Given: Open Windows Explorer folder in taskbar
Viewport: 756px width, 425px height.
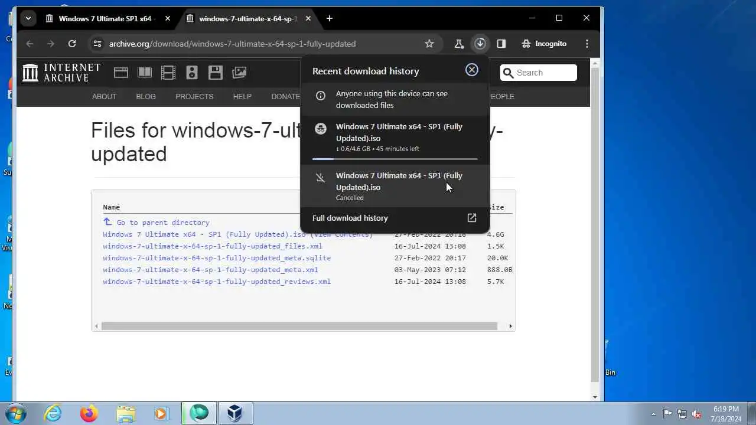Looking at the screenshot, I should 125,413.
